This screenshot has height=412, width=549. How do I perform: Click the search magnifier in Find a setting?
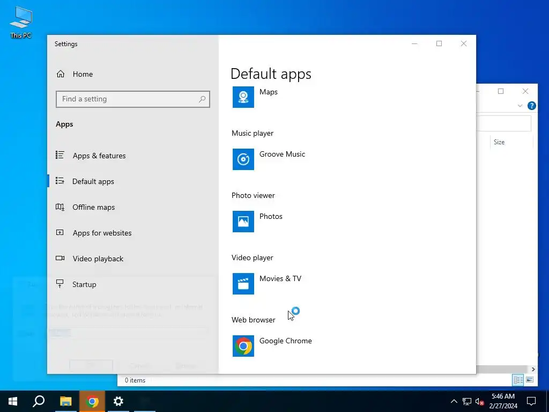coord(202,99)
